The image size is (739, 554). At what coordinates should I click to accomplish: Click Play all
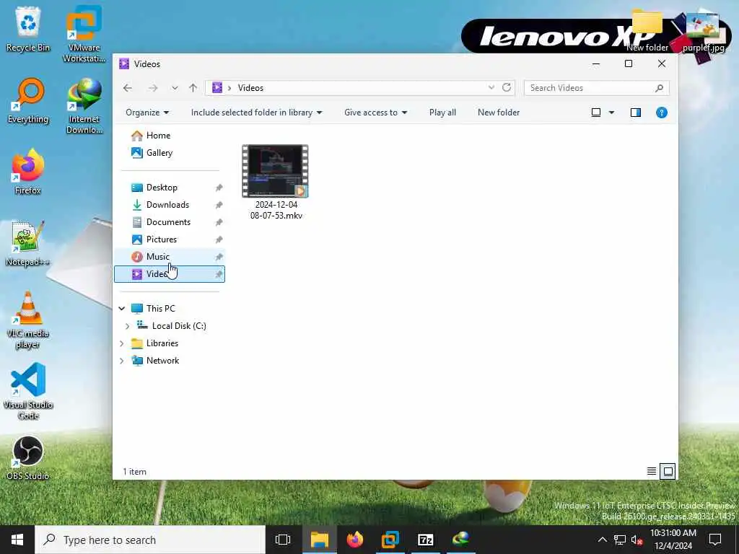(442, 113)
